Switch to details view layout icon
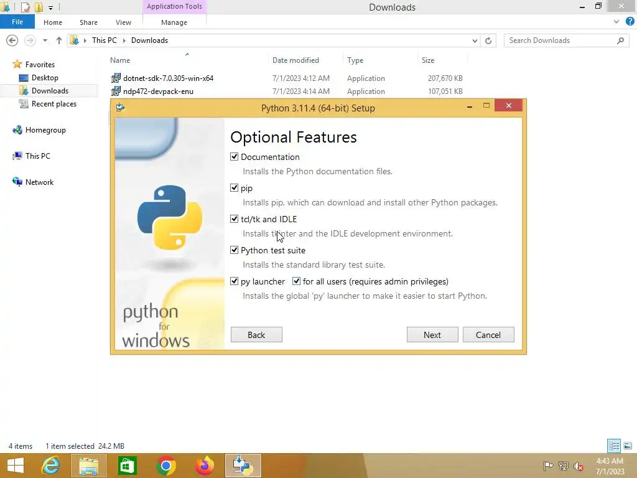 click(614, 446)
